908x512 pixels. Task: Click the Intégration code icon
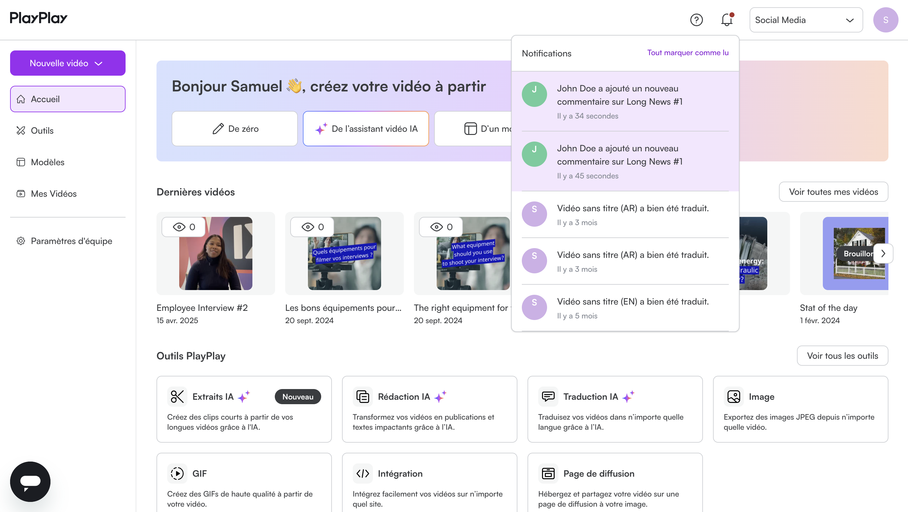(x=363, y=473)
